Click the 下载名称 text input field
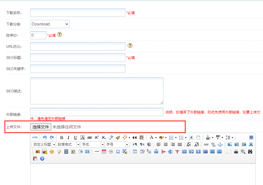The width and height of the screenshot is (263, 185). (x=78, y=13)
